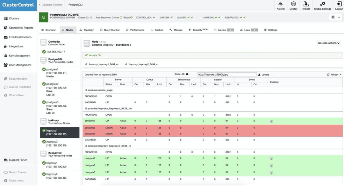Toggle Node auto recovery power icon

tap(132, 18)
